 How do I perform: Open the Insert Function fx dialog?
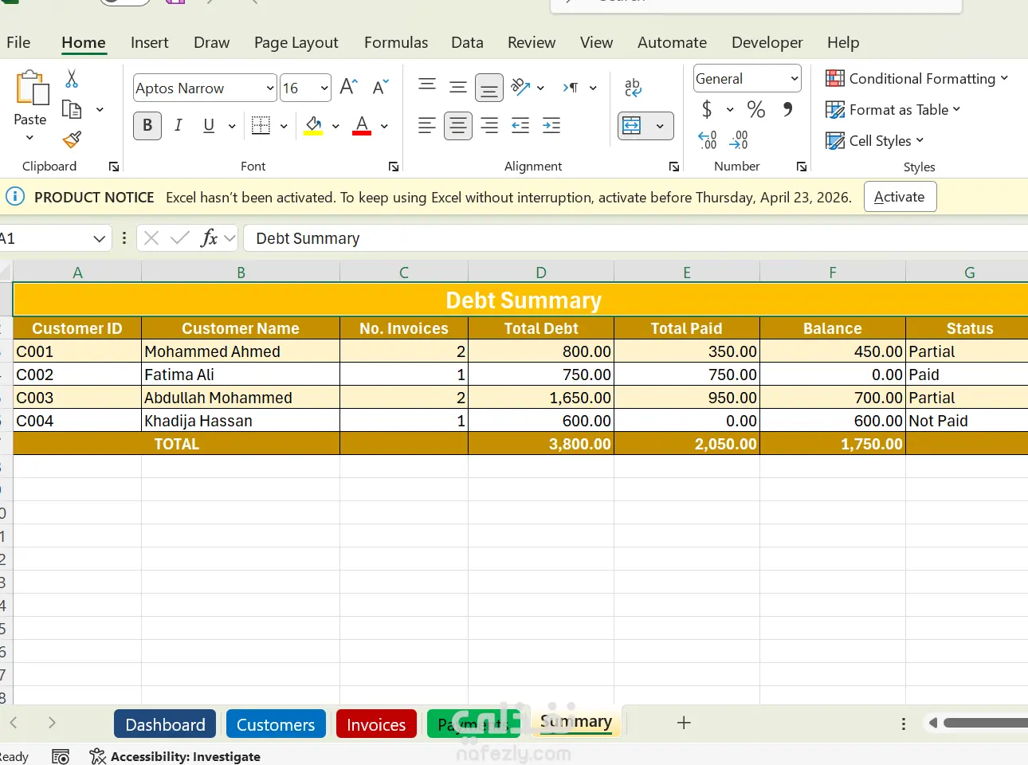pos(210,238)
